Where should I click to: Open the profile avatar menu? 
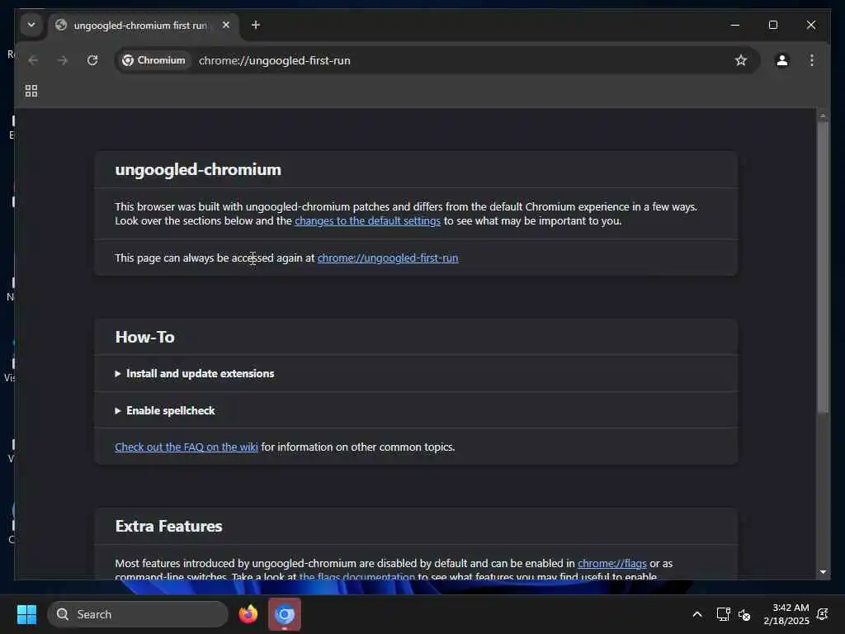point(782,60)
